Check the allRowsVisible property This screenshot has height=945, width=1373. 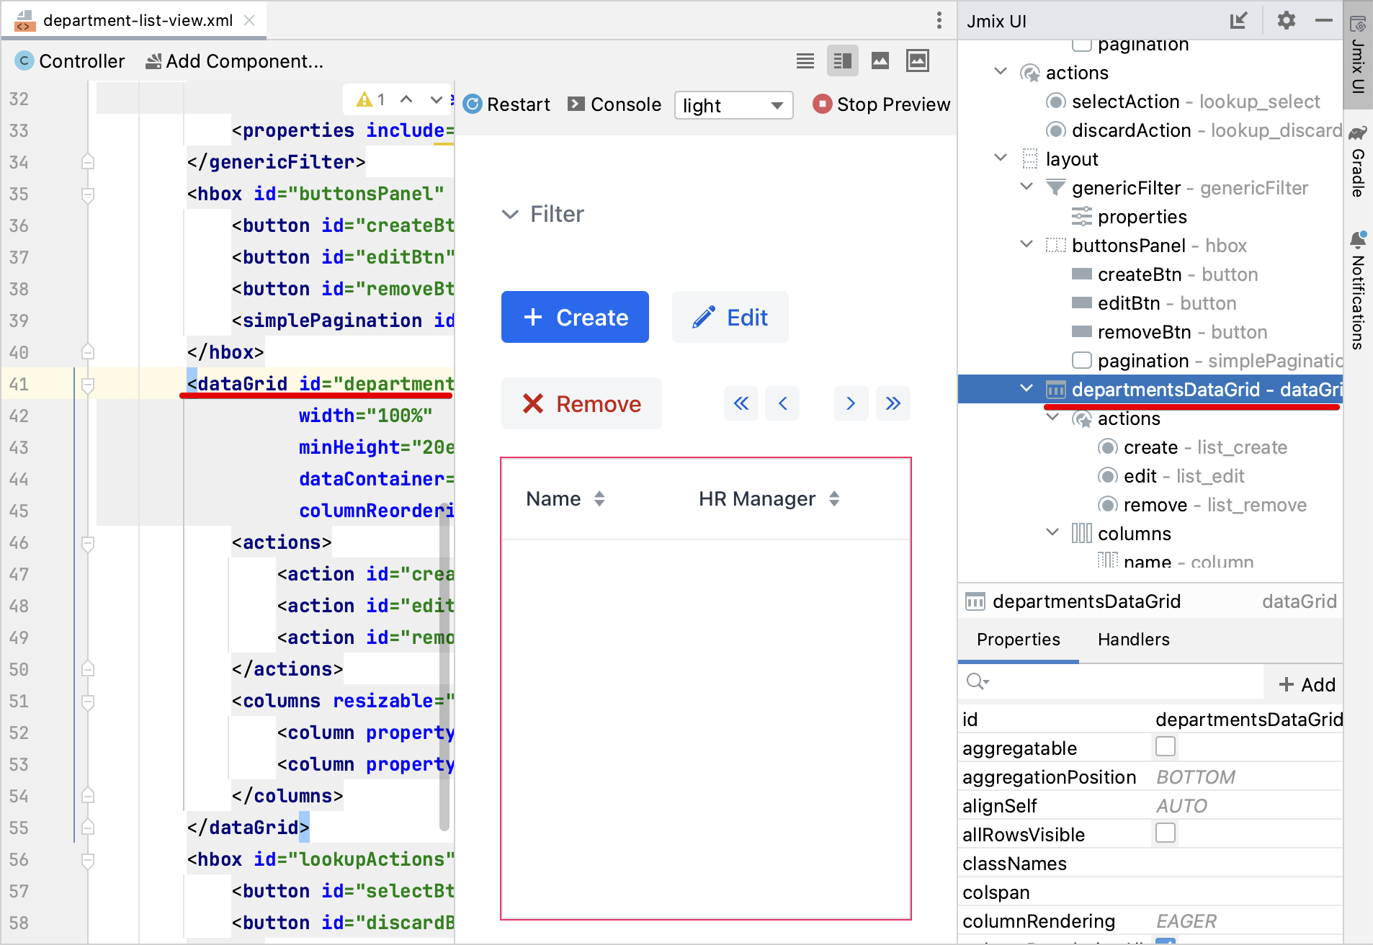[1165, 833]
